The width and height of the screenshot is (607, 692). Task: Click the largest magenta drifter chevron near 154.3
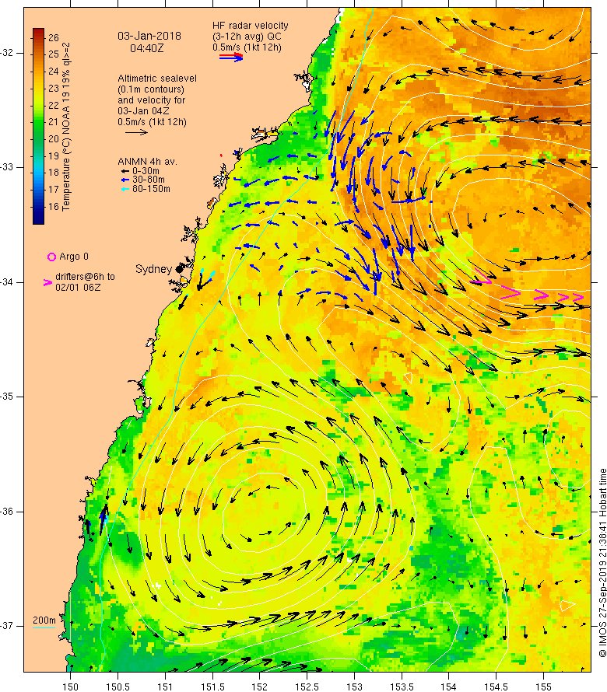(x=481, y=277)
